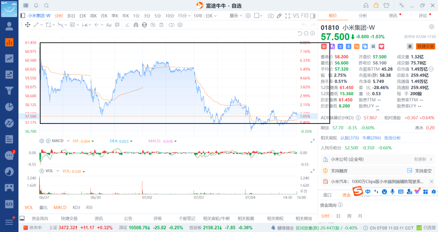
Task: Delete drawings with trash can icon
Action: tap(161, 25)
